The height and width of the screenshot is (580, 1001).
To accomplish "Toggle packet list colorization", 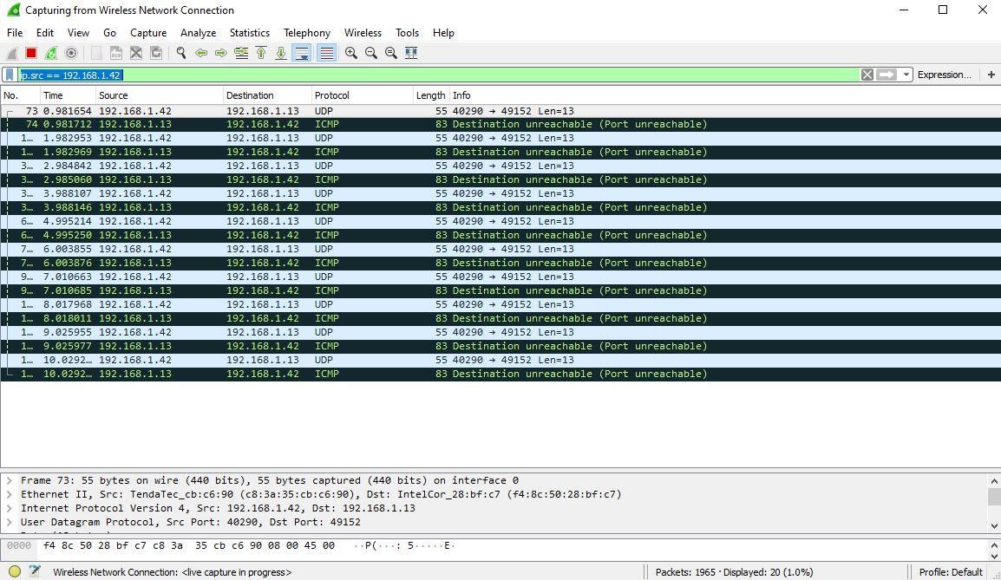I will (x=326, y=53).
